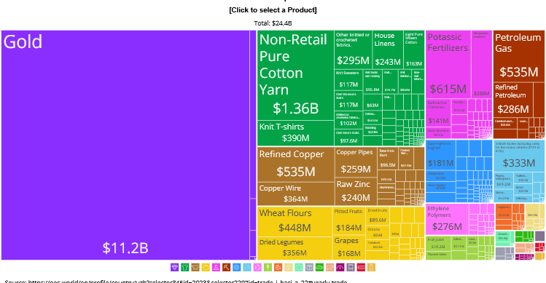Screen dimensions: 546x283
Task: Click the Nitrogenous Fertilizers $288M cell
Action: pyautogui.click(x=482, y=64)
